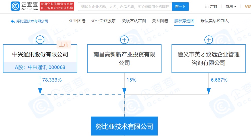Switch to the 企业受益股东 tab
251x136 pixels.
tap(103, 21)
